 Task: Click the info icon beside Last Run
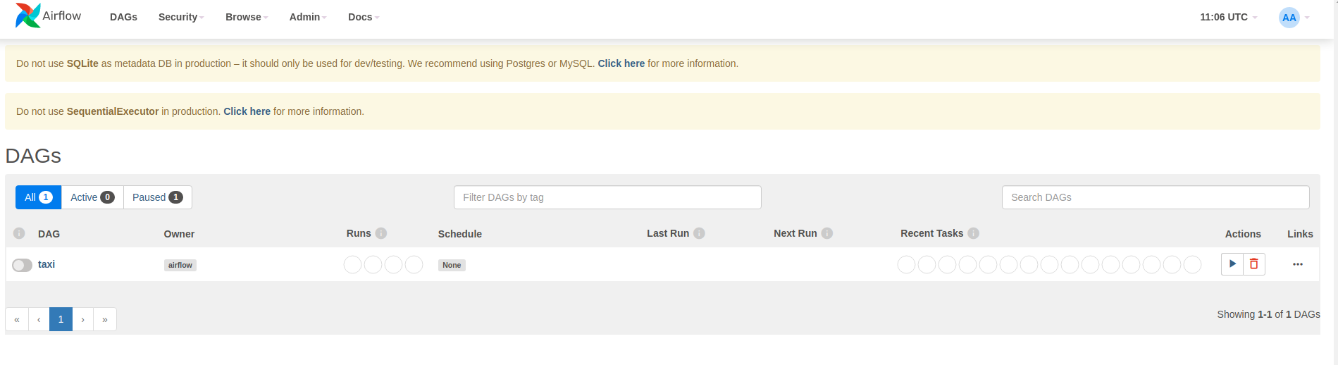tap(699, 233)
